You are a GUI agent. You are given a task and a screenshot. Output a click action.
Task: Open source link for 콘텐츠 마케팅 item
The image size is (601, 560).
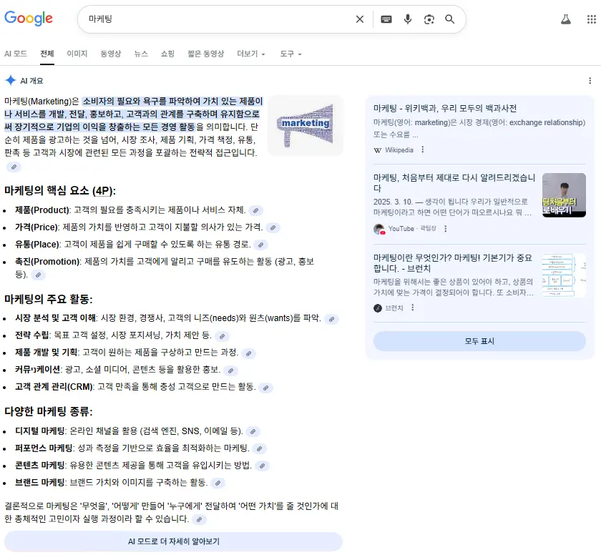coord(262,466)
